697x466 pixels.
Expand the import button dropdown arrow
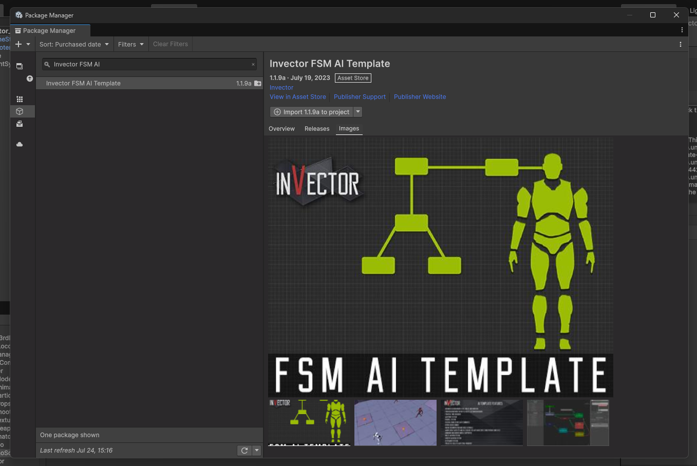[x=358, y=112]
